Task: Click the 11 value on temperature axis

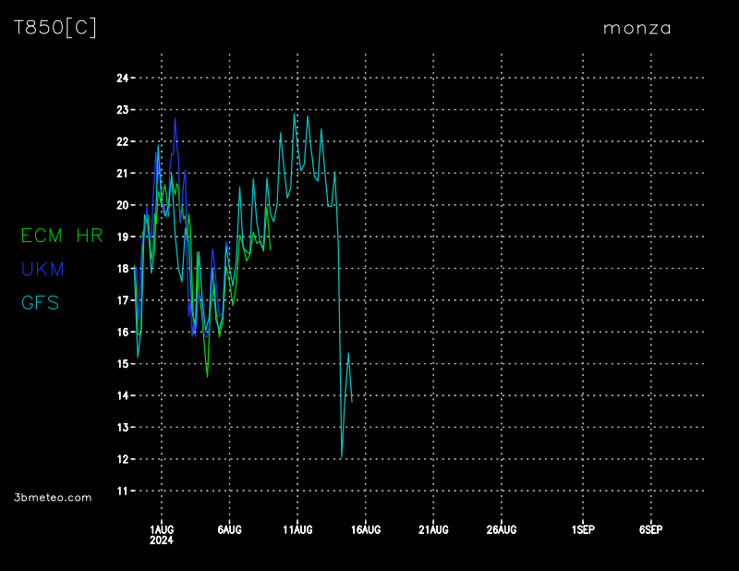Action: point(121,491)
